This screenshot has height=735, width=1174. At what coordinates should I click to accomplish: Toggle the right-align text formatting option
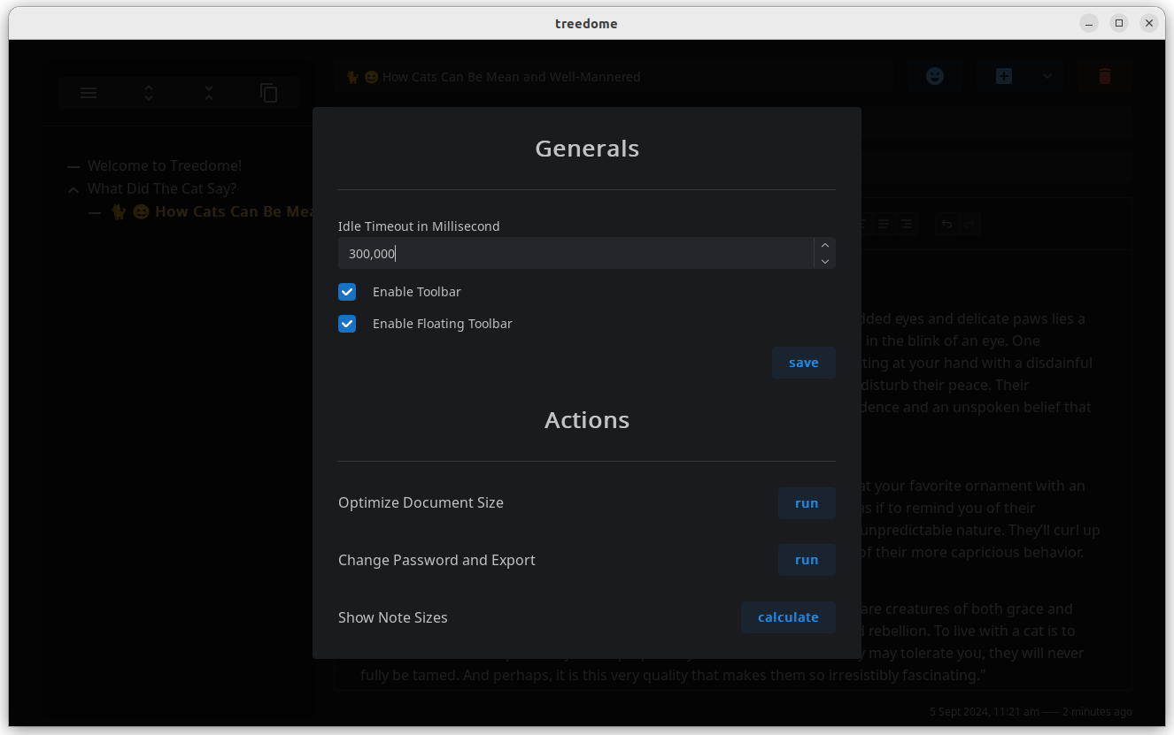907,224
